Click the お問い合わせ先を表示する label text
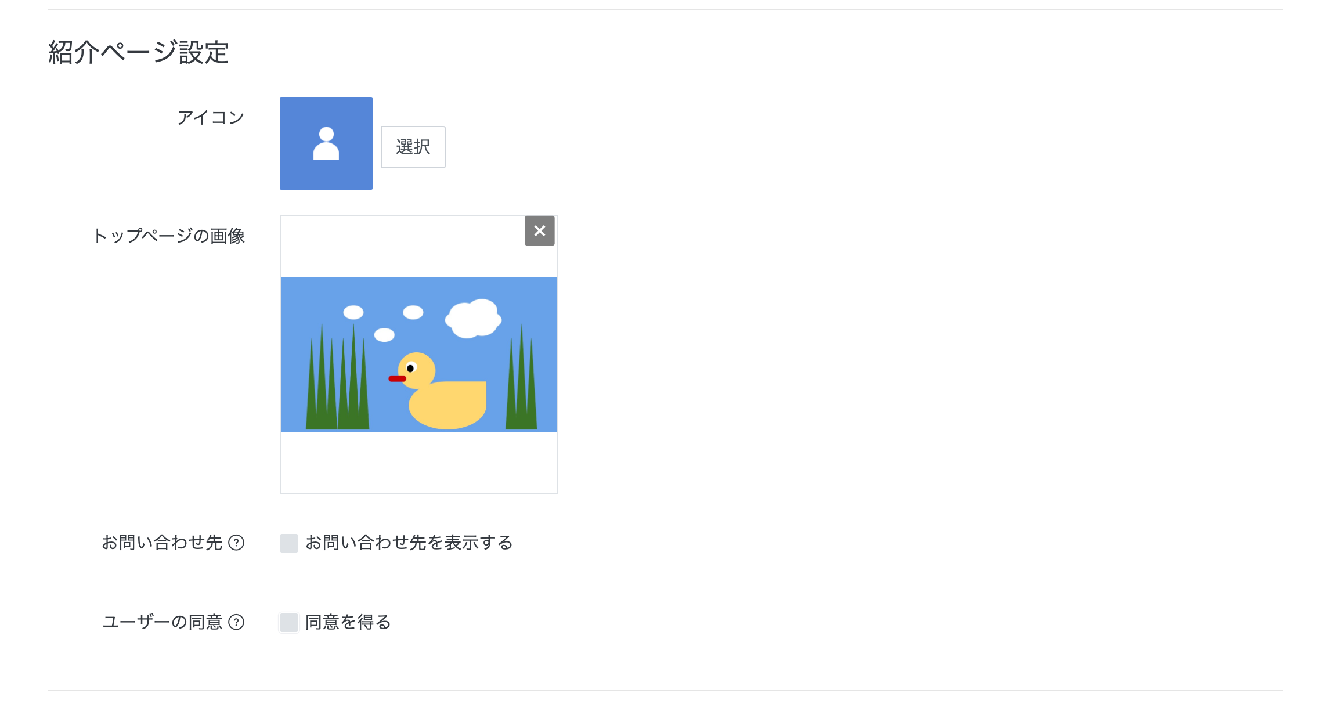Viewport: 1332px width, 704px height. pyautogui.click(x=409, y=543)
